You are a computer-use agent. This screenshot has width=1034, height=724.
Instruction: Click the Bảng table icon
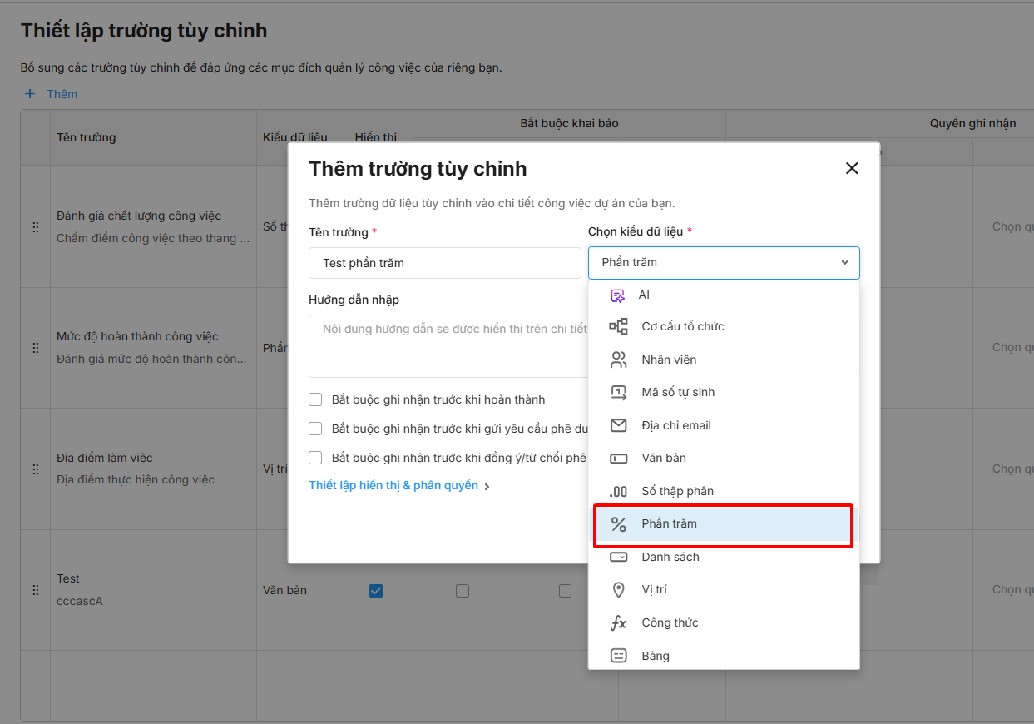(x=618, y=656)
